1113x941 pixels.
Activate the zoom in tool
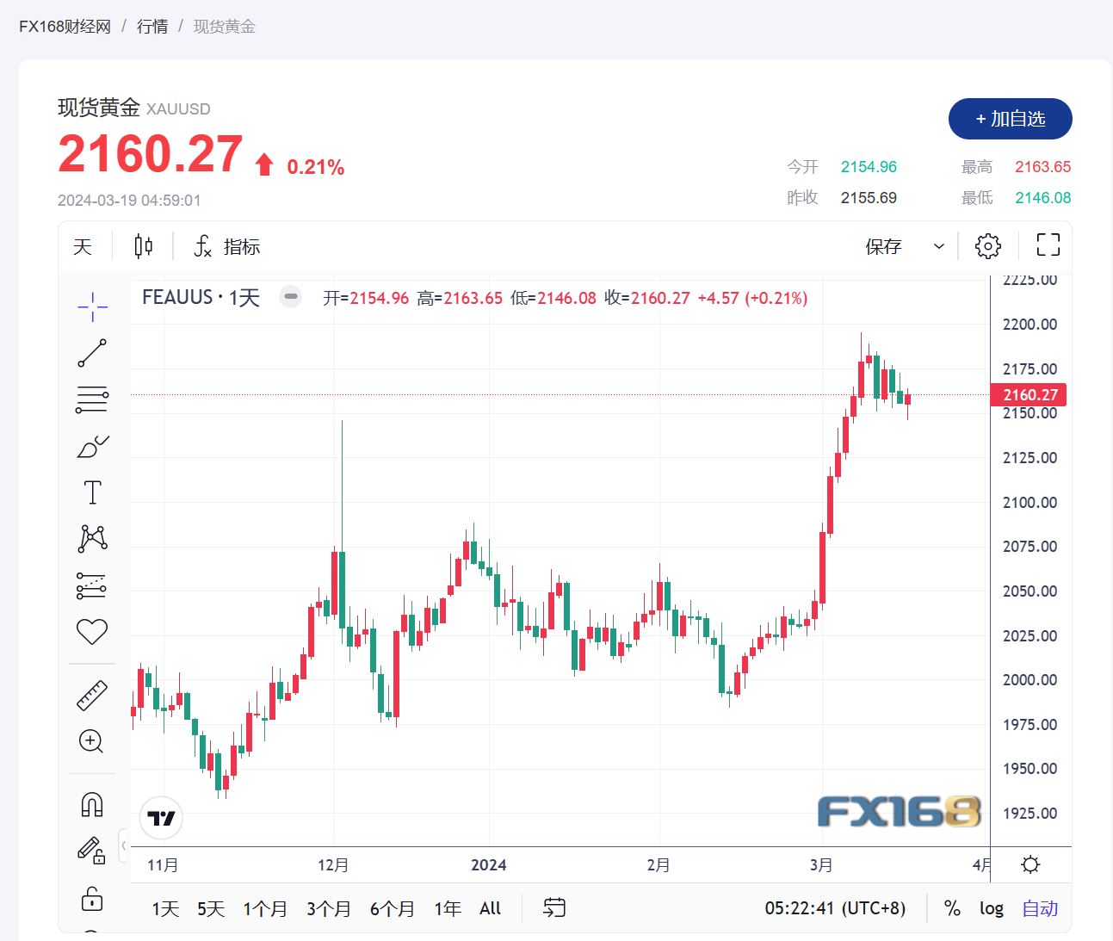tap(92, 741)
